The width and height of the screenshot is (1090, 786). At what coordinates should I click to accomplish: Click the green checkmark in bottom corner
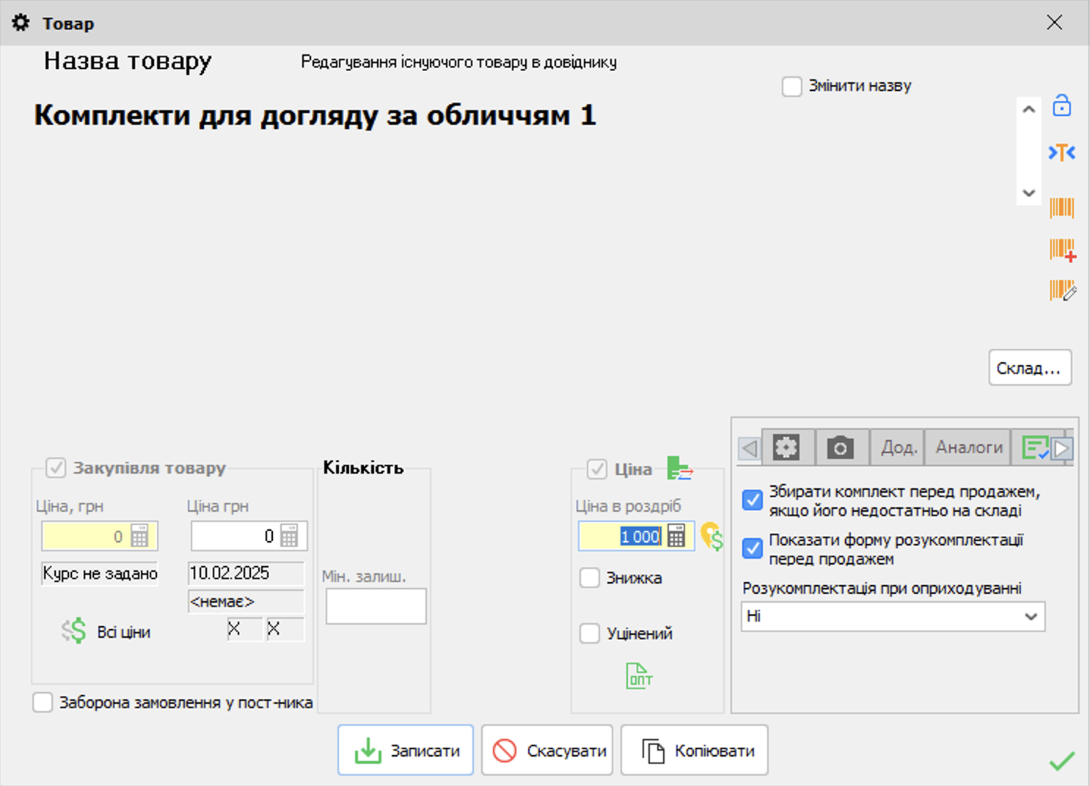[1061, 761]
